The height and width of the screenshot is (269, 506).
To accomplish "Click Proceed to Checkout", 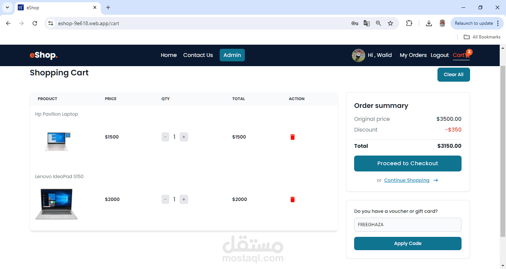I will point(408,163).
